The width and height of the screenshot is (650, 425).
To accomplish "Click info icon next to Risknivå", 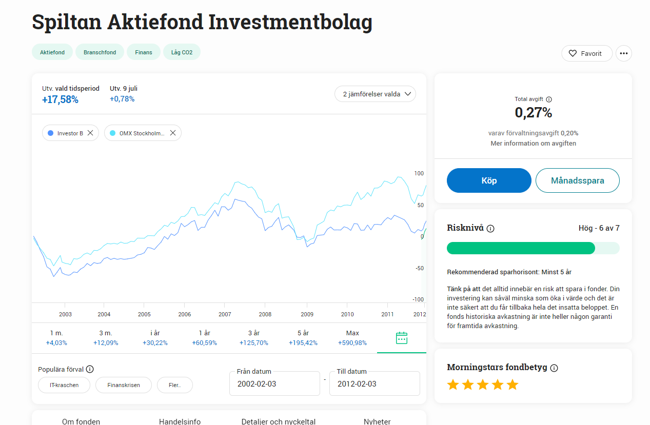I will pos(490,229).
